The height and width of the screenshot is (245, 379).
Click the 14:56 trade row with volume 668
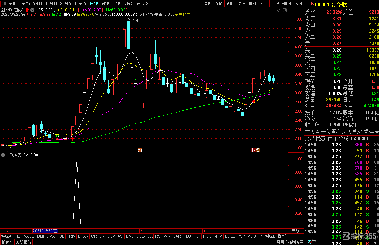point(342,145)
